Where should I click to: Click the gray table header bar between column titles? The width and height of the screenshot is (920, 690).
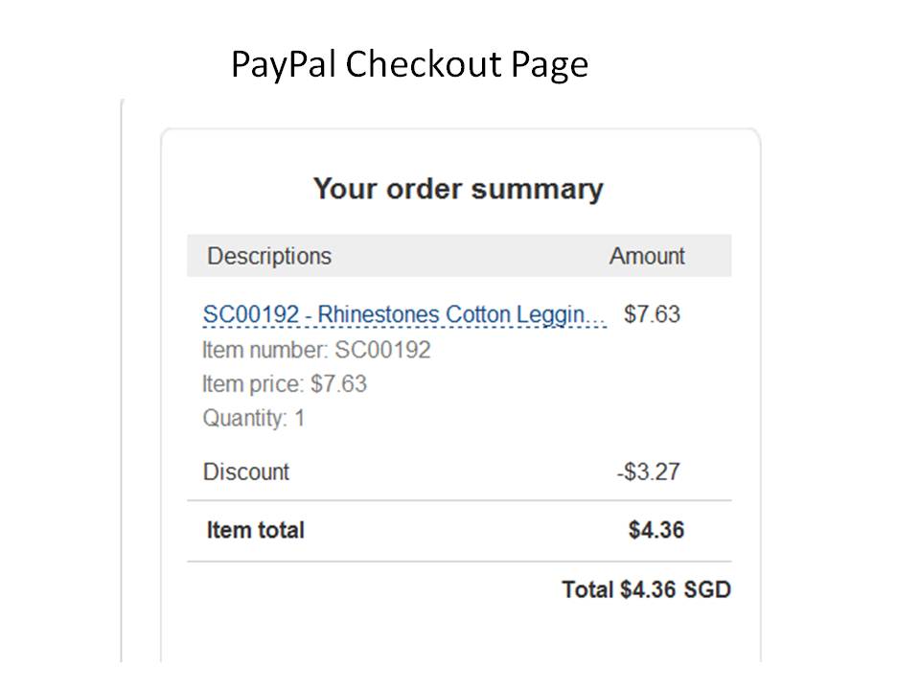pos(470,257)
